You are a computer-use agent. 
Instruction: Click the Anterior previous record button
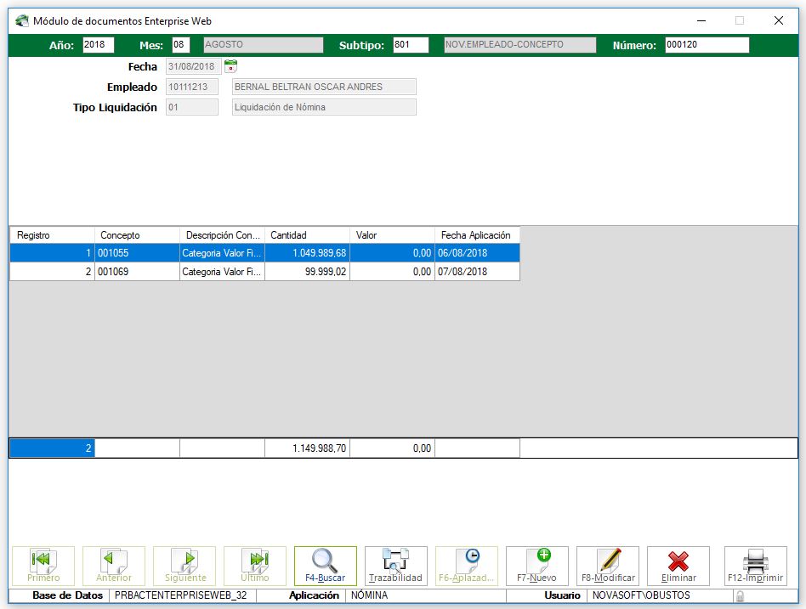114,566
